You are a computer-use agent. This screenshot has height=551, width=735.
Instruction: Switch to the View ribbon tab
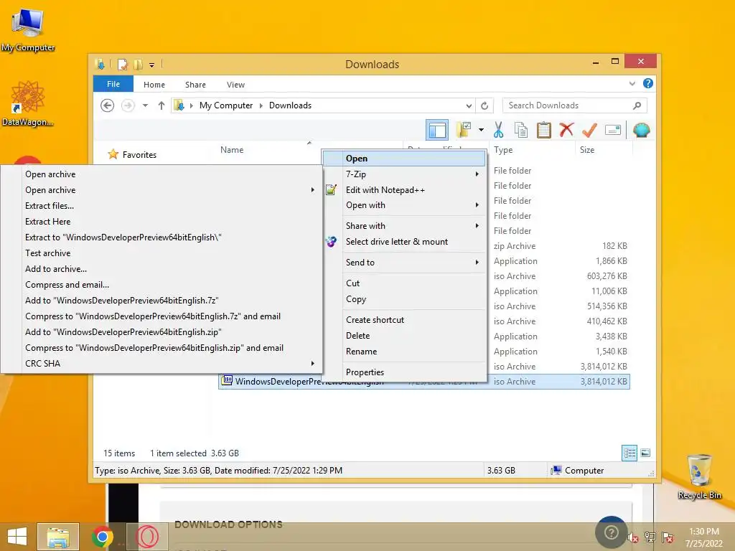pos(235,85)
